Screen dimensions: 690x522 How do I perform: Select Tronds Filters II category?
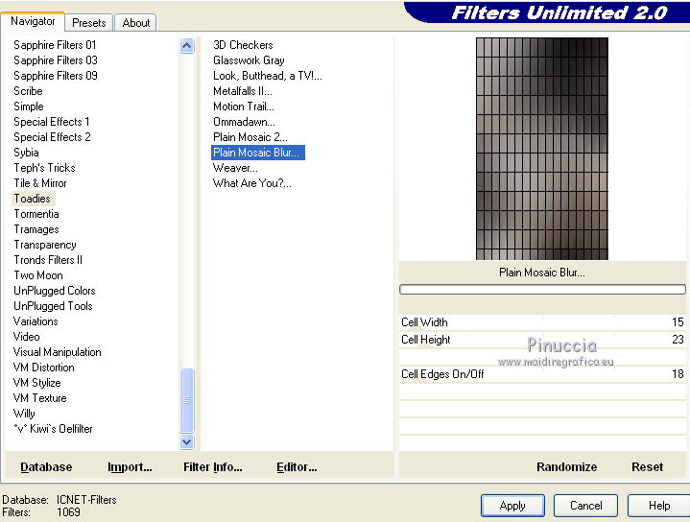pos(48,260)
